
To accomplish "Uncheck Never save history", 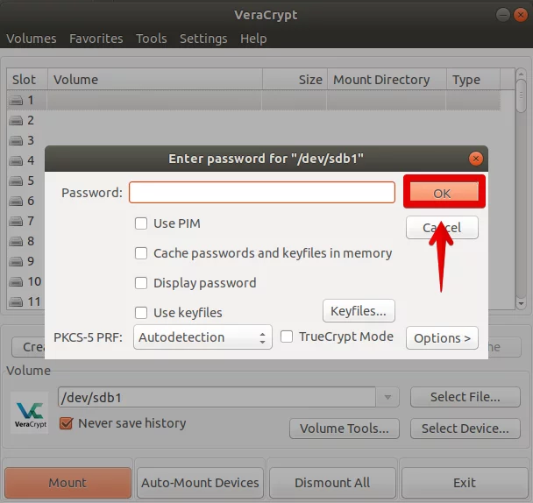I will tap(66, 423).
